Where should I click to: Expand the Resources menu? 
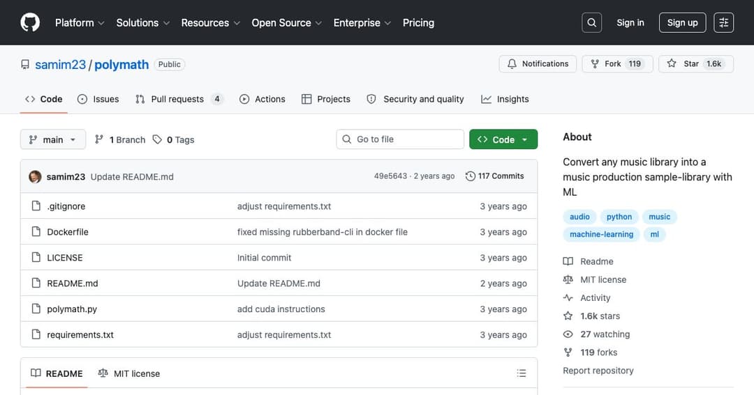click(211, 22)
